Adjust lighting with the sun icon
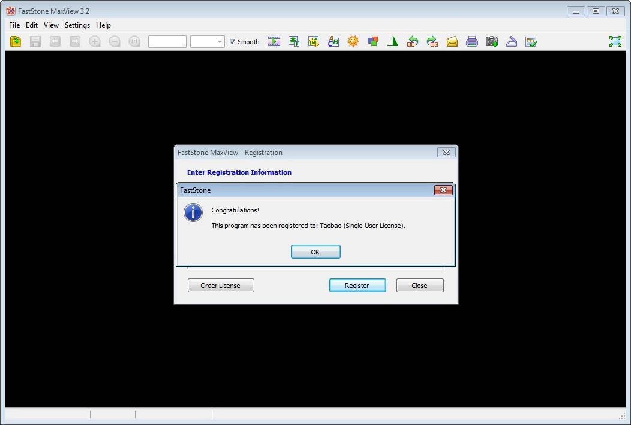 tap(353, 41)
